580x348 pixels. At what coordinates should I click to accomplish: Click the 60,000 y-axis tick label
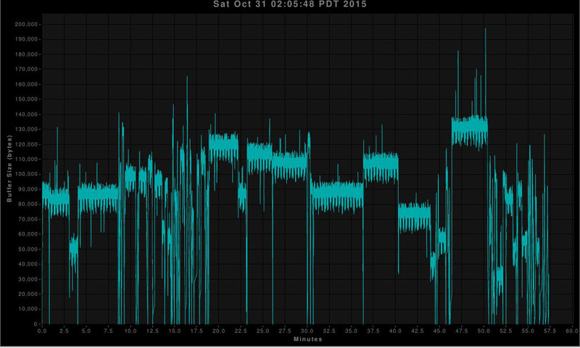(28, 234)
